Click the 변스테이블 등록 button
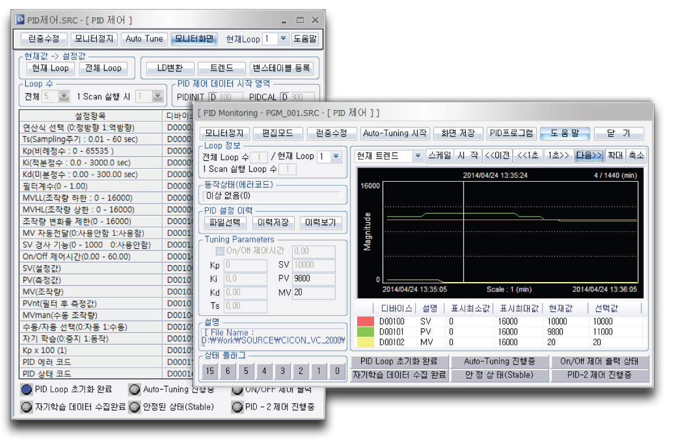The height and width of the screenshot is (440, 676). click(x=281, y=68)
